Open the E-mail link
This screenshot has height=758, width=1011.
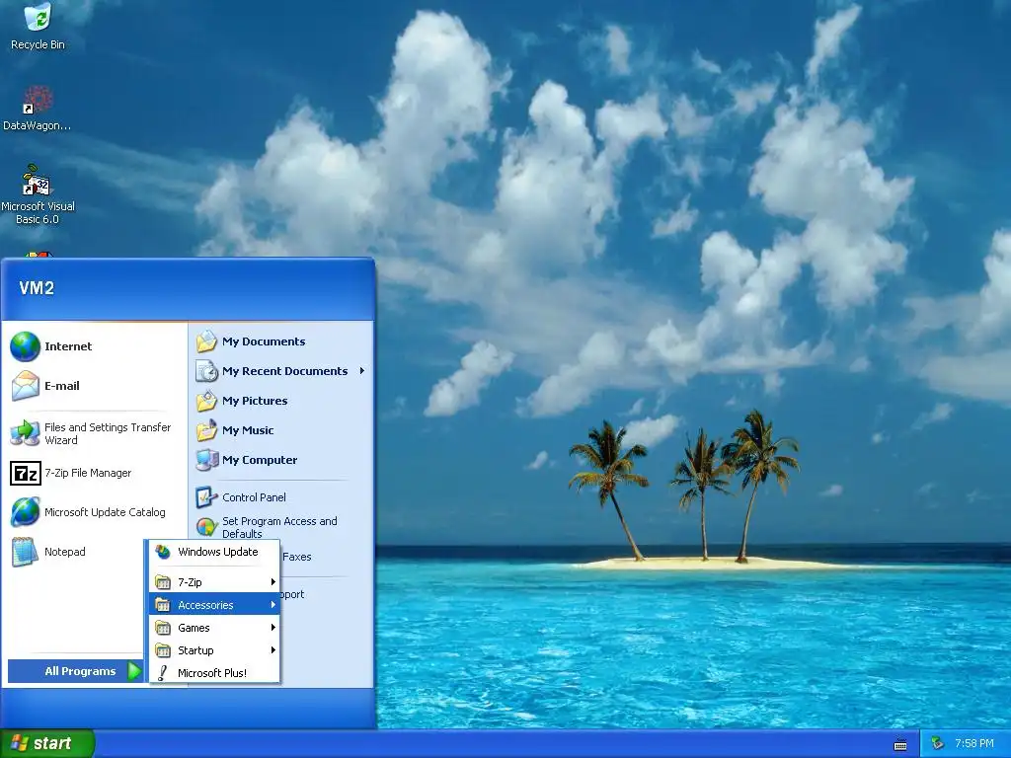62,386
